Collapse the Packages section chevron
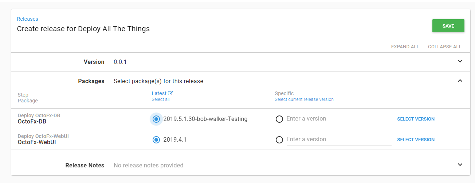This screenshot has height=183, width=475. [x=460, y=81]
